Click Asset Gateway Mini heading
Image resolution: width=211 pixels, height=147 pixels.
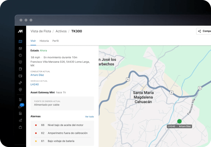click(x=43, y=92)
